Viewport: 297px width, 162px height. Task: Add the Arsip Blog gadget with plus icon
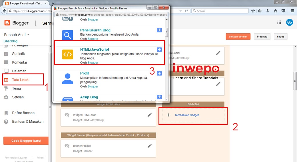[x=159, y=97]
